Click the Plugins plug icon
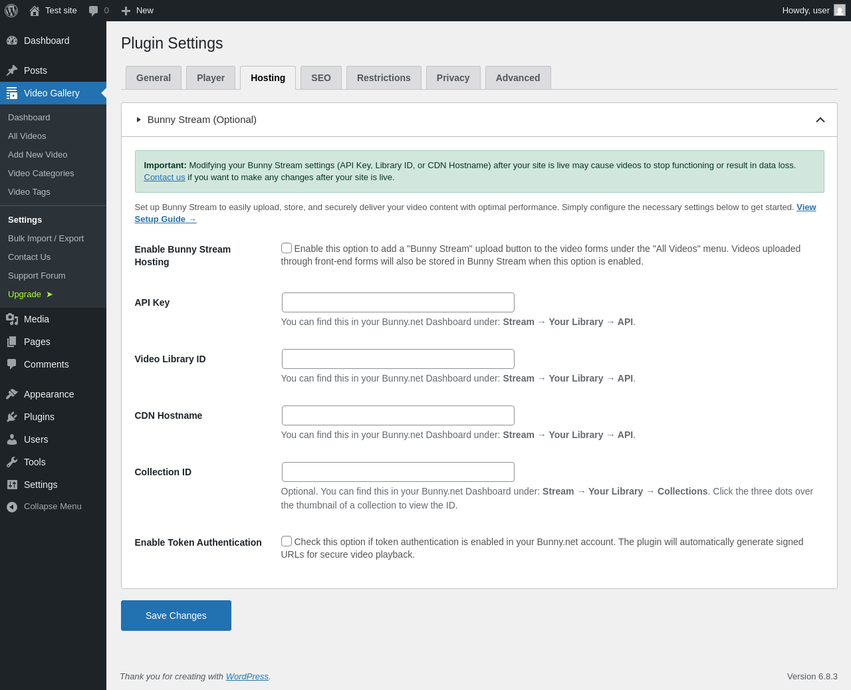This screenshot has height=690, width=851. [x=12, y=417]
